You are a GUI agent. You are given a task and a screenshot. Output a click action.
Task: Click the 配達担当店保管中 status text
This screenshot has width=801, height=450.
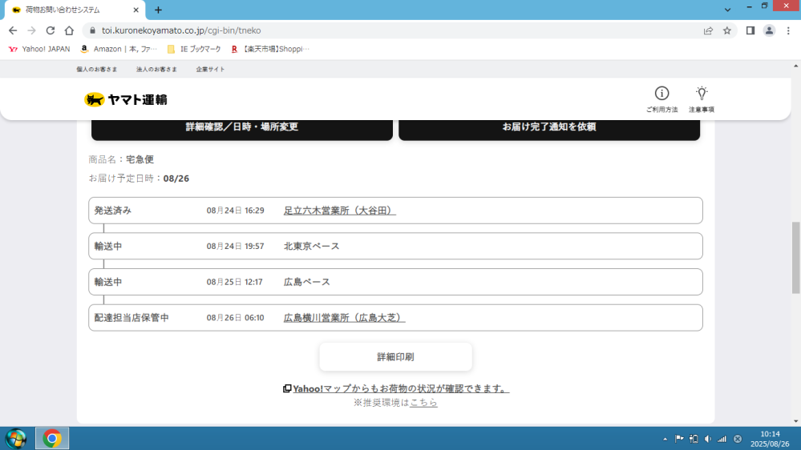(131, 318)
